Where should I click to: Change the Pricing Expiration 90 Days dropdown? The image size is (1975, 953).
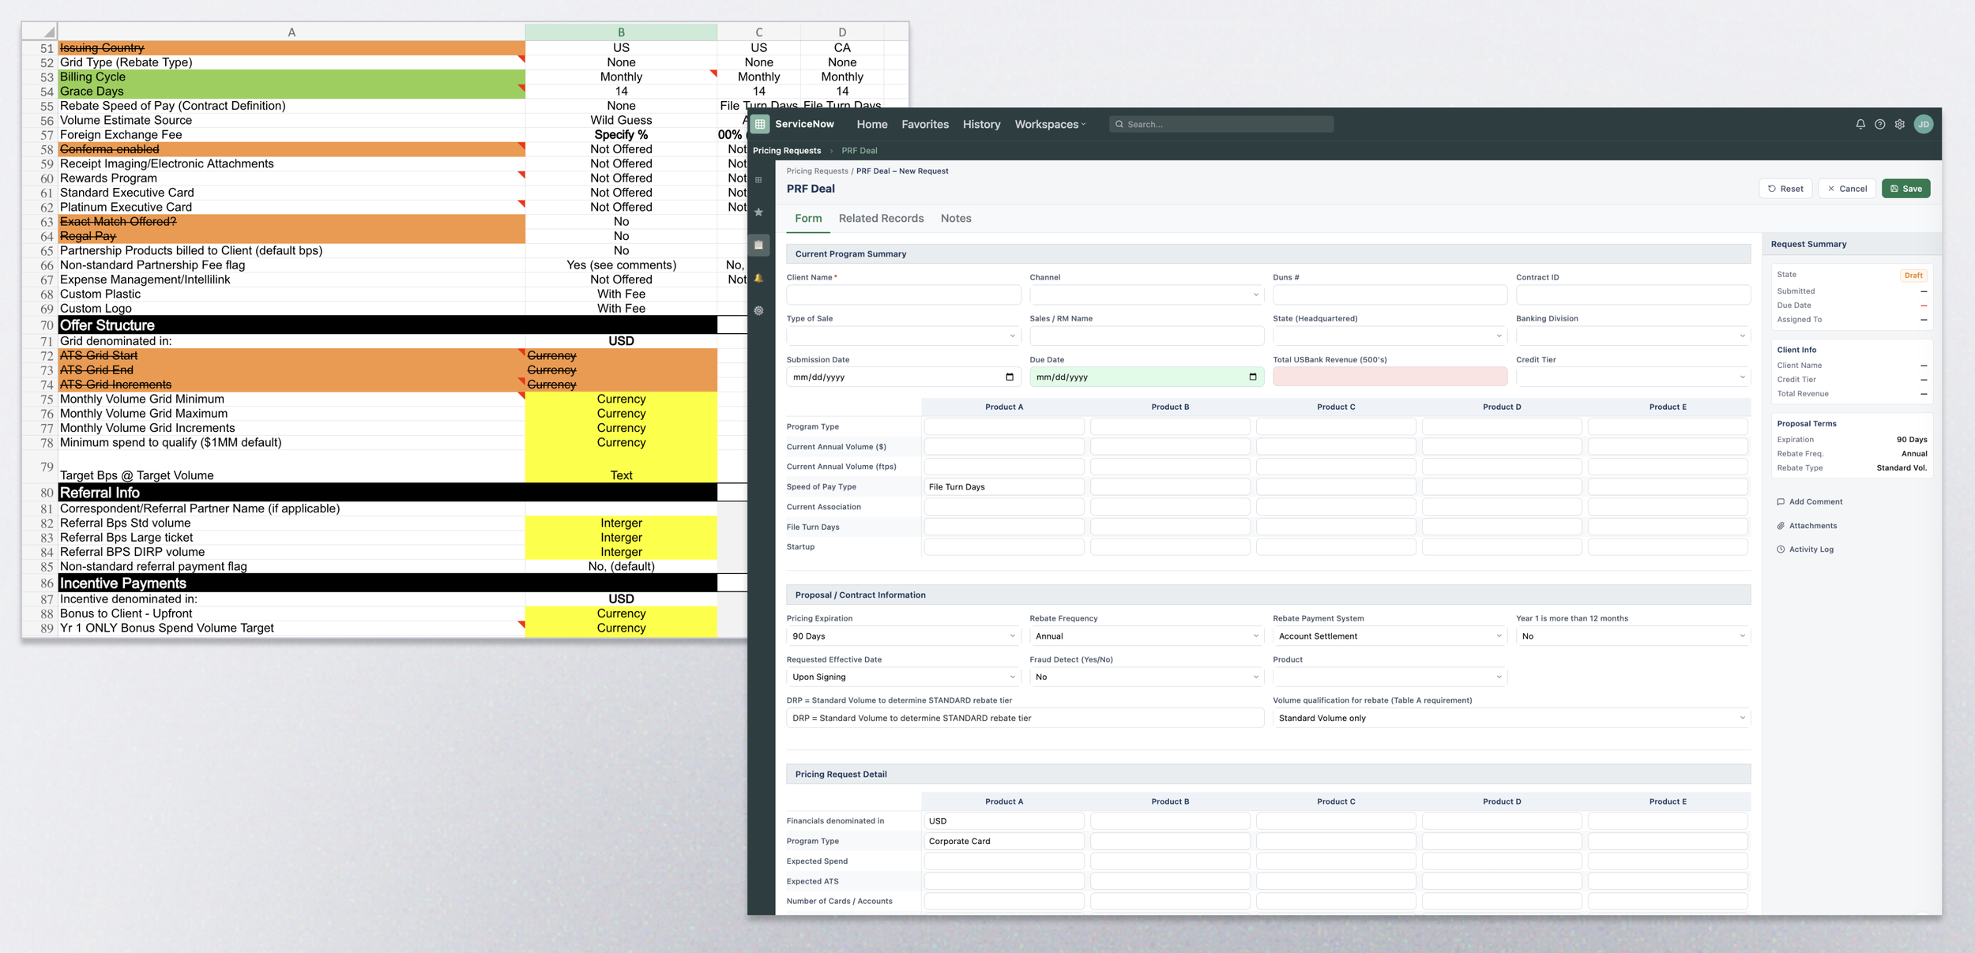[x=904, y=636]
